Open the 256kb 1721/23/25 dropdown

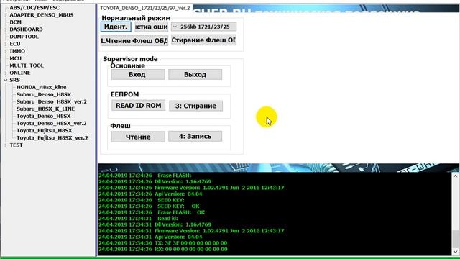pyautogui.click(x=203, y=27)
